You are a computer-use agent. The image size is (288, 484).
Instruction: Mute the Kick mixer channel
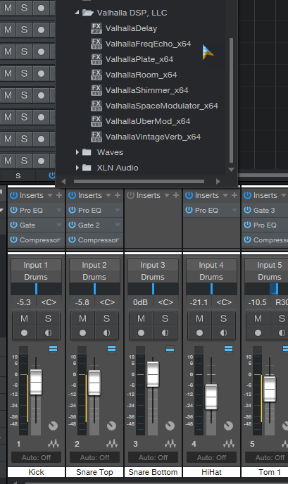[x=24, y=318]
